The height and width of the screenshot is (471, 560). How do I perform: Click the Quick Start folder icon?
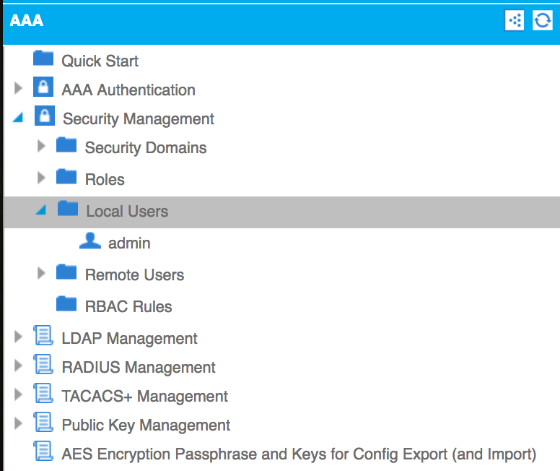[x=43, y=58]
